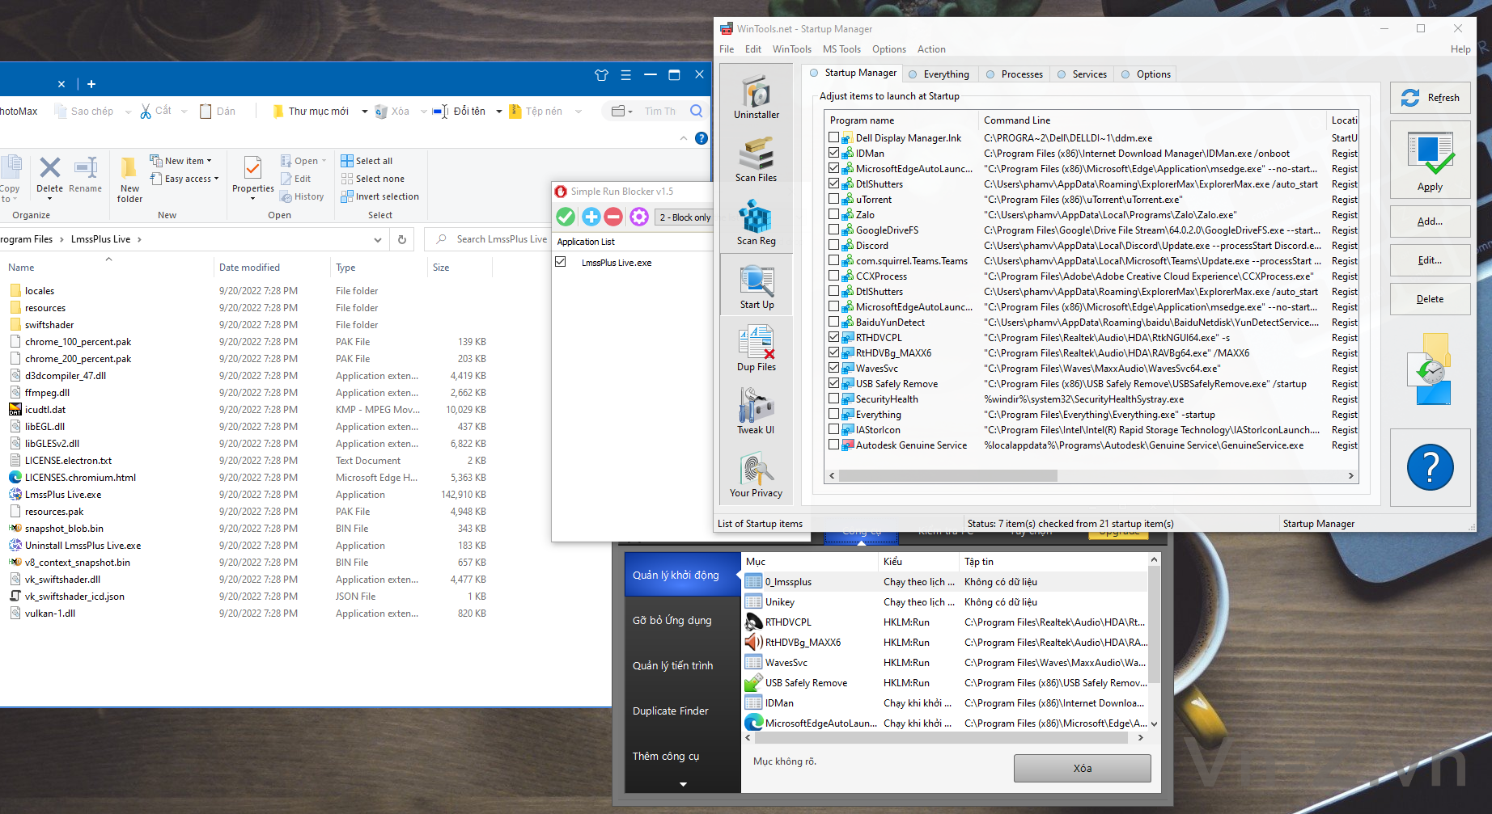Click the shirt skin icon in ExplorerMax title bar
Screen dimensions: 1492x814
[601, 75]
